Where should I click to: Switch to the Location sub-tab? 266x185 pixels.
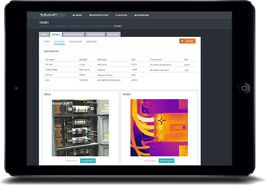click(91, 42)
